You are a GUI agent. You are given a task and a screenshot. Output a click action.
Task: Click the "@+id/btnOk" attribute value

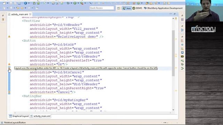coord(64,45)
